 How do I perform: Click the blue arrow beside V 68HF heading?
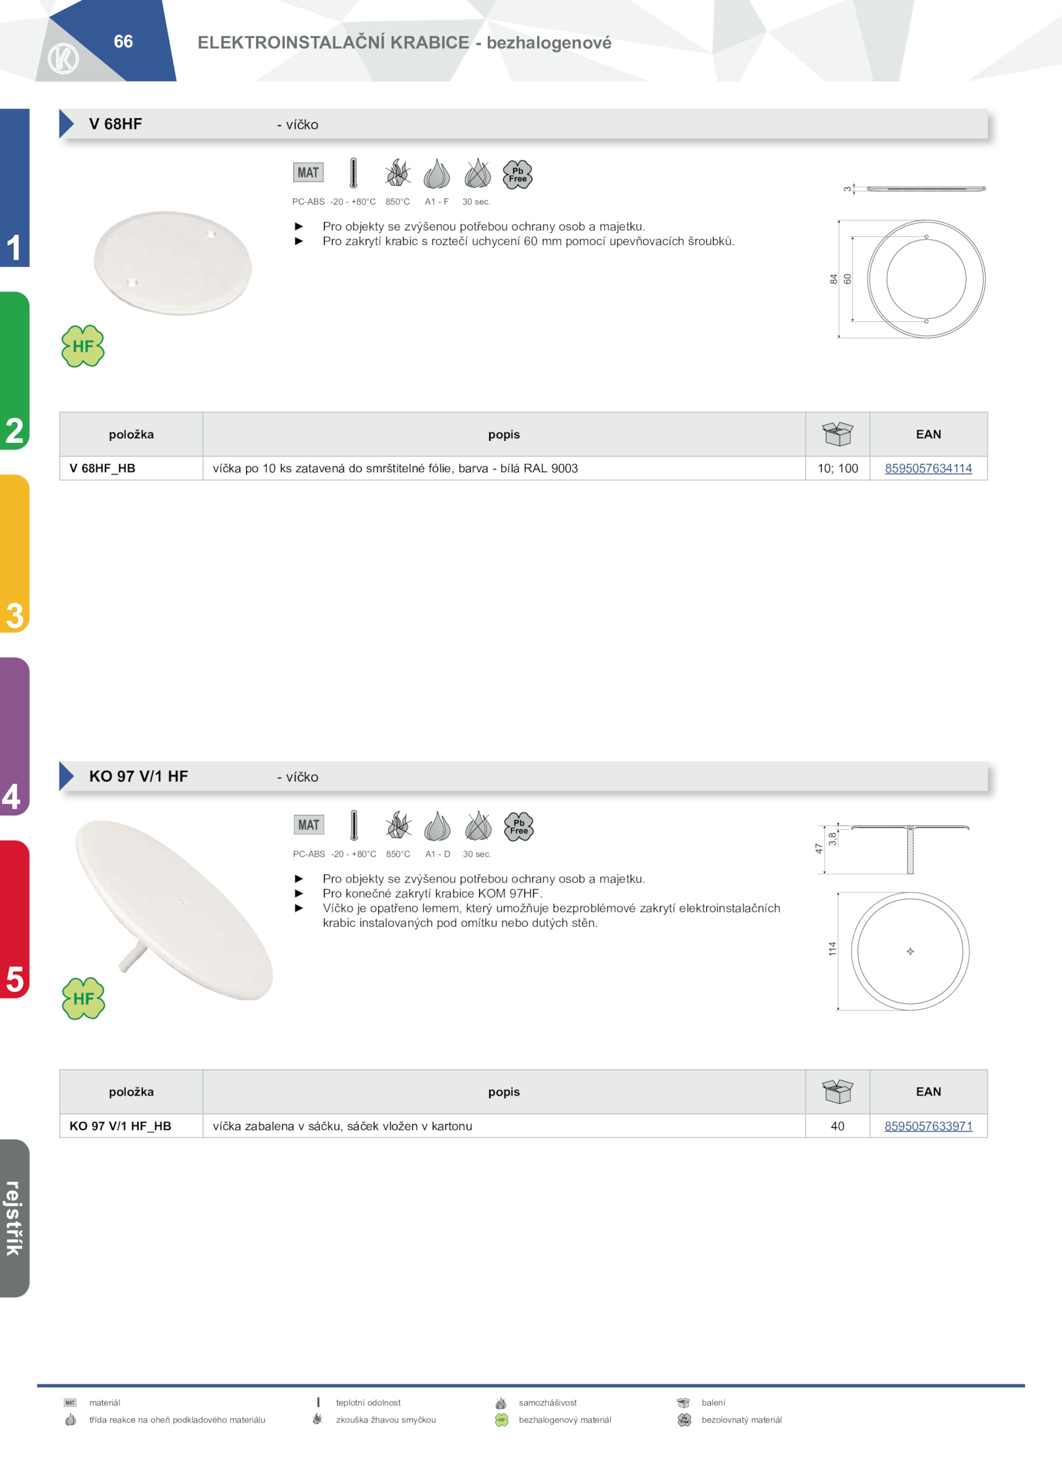tap(66, 123)
